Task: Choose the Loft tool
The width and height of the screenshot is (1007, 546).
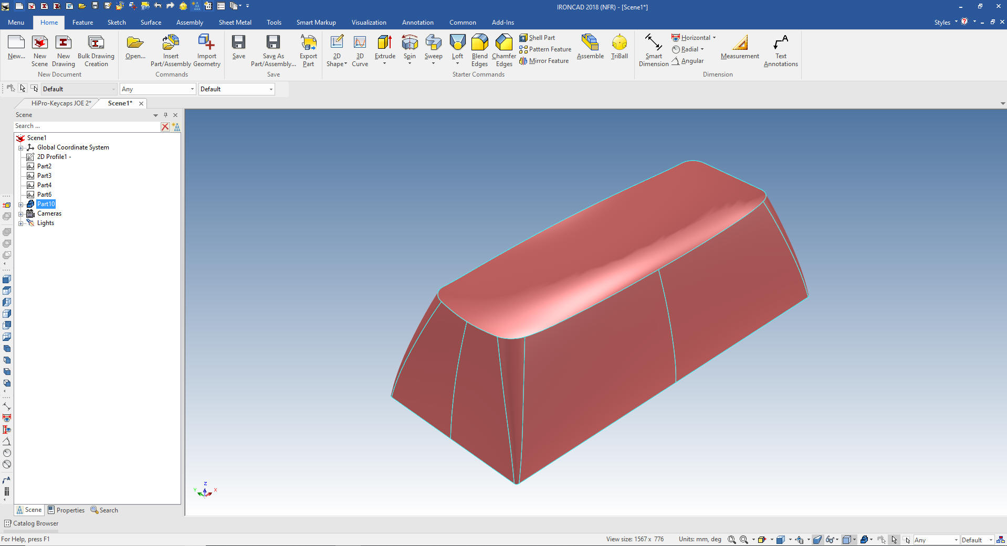Action: pyautogui.click(x=457, y=43)
